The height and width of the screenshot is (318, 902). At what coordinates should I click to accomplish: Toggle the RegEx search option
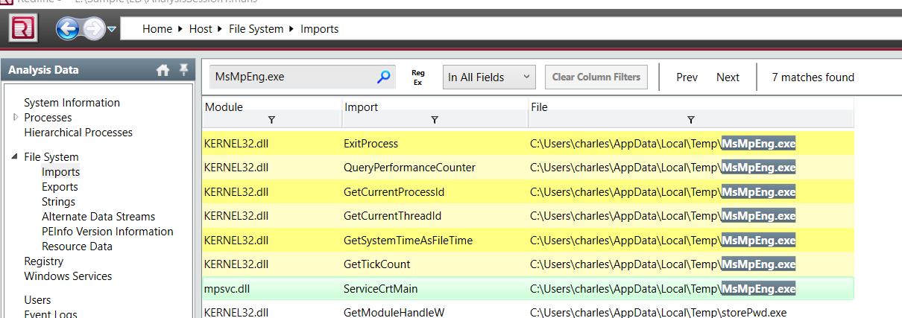pos(418,77)
